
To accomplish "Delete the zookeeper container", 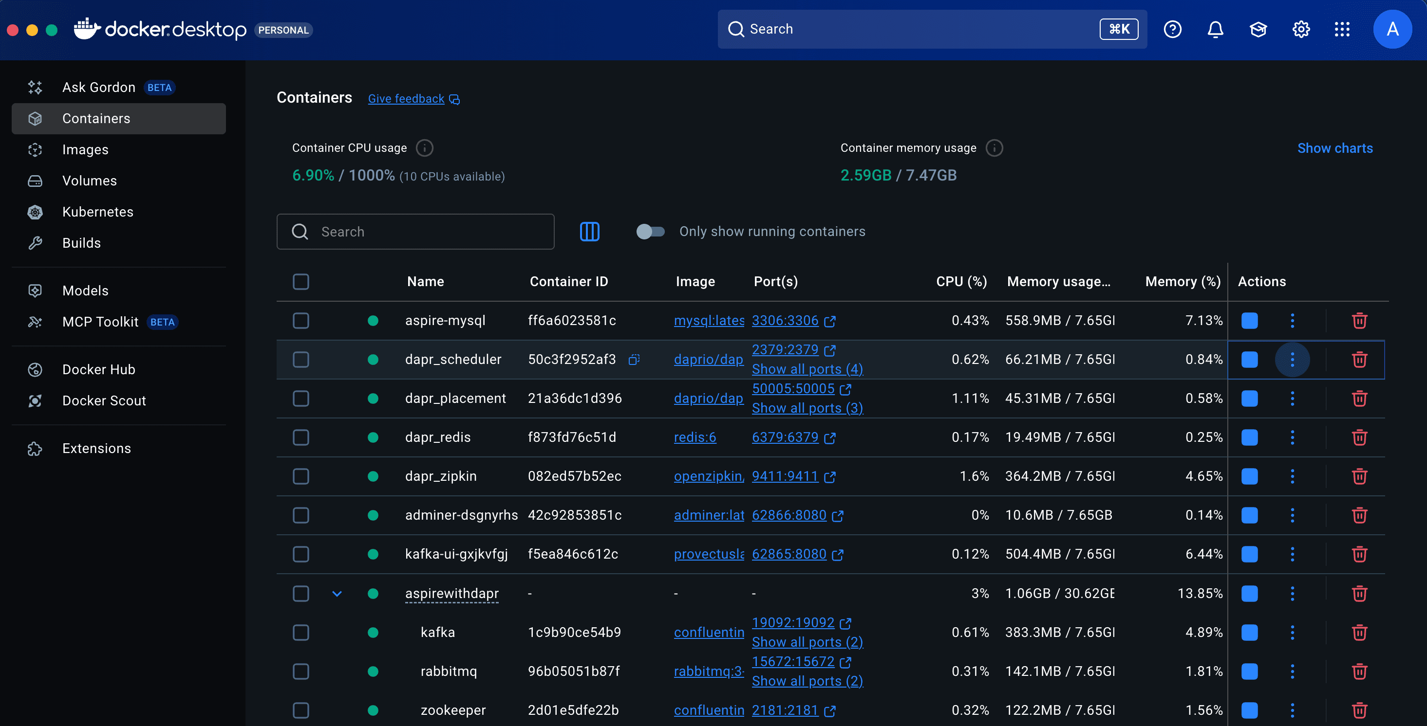I will pos(1359,710).
